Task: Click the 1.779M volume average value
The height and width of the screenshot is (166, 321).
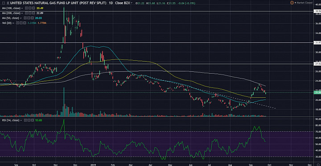Action: pos(42,23)
